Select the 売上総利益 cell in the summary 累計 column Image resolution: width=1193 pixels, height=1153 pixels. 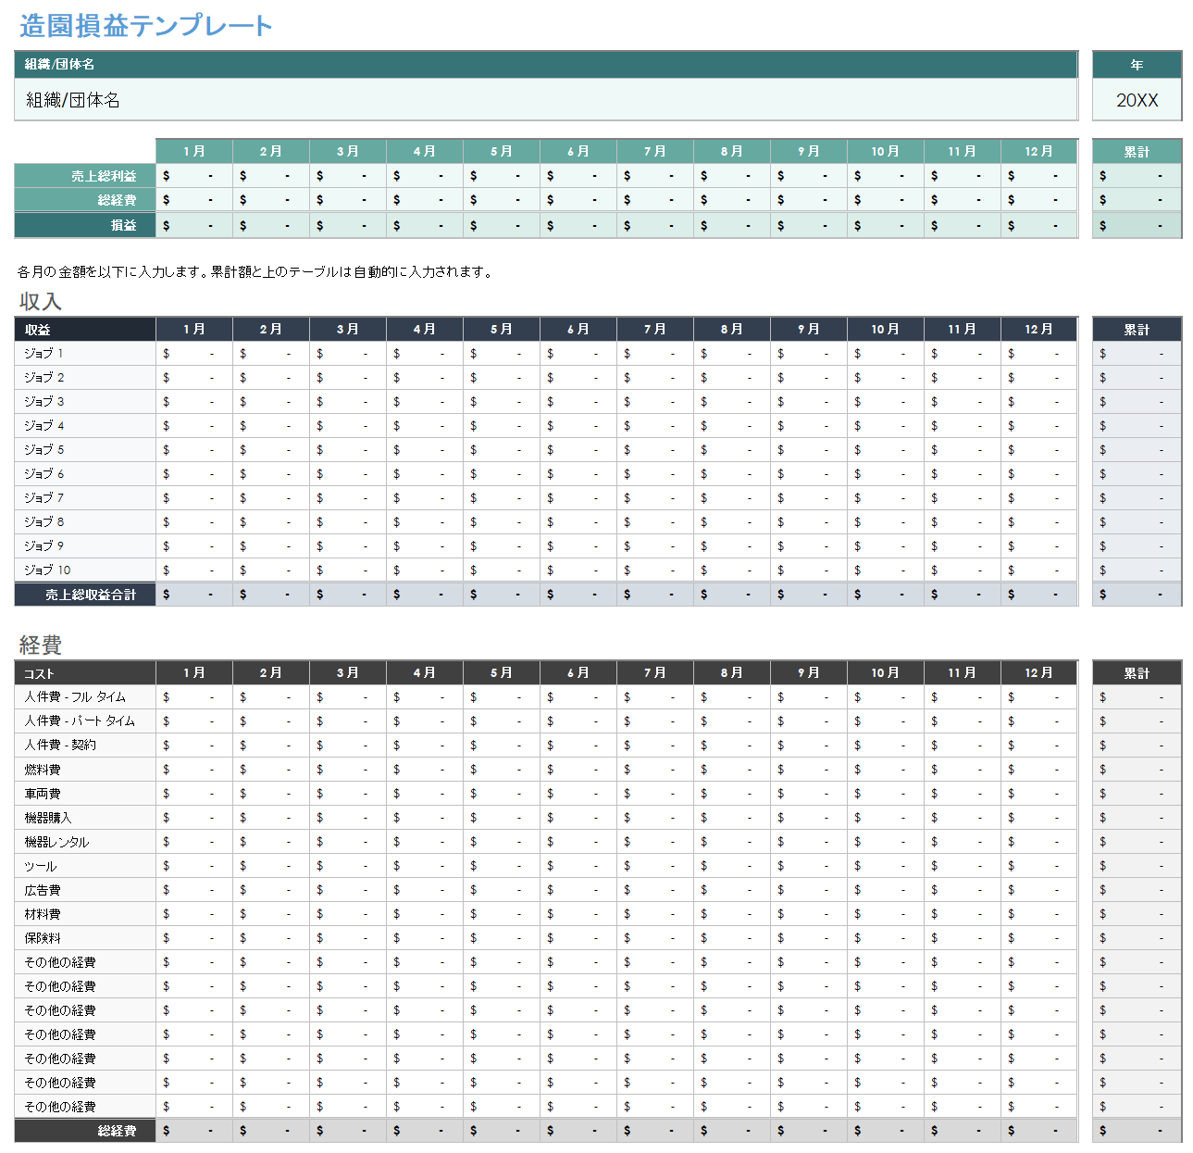coord(1137,176)
